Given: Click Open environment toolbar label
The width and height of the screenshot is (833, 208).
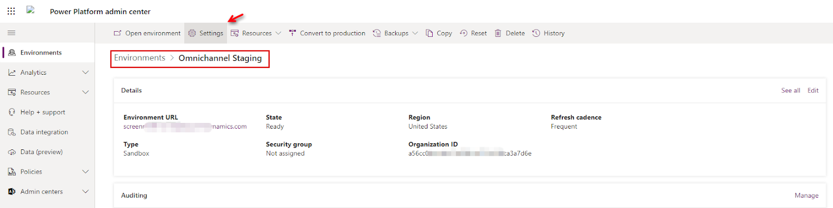Looking at the screenshot, I should click(153, 33).
